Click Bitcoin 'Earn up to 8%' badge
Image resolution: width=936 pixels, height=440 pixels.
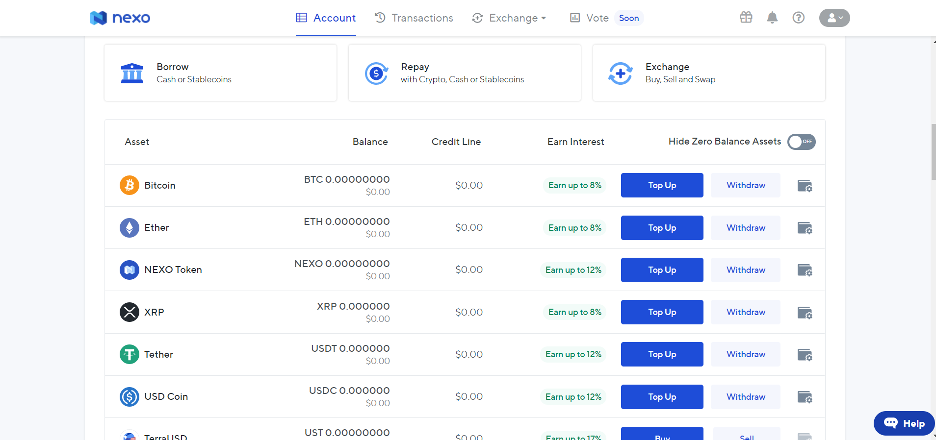(x=575, y=185)
